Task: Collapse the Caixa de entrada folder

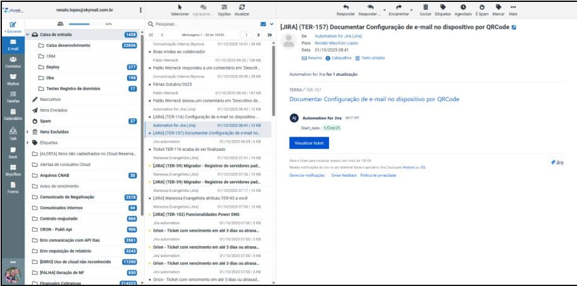Action: (27, 35)
